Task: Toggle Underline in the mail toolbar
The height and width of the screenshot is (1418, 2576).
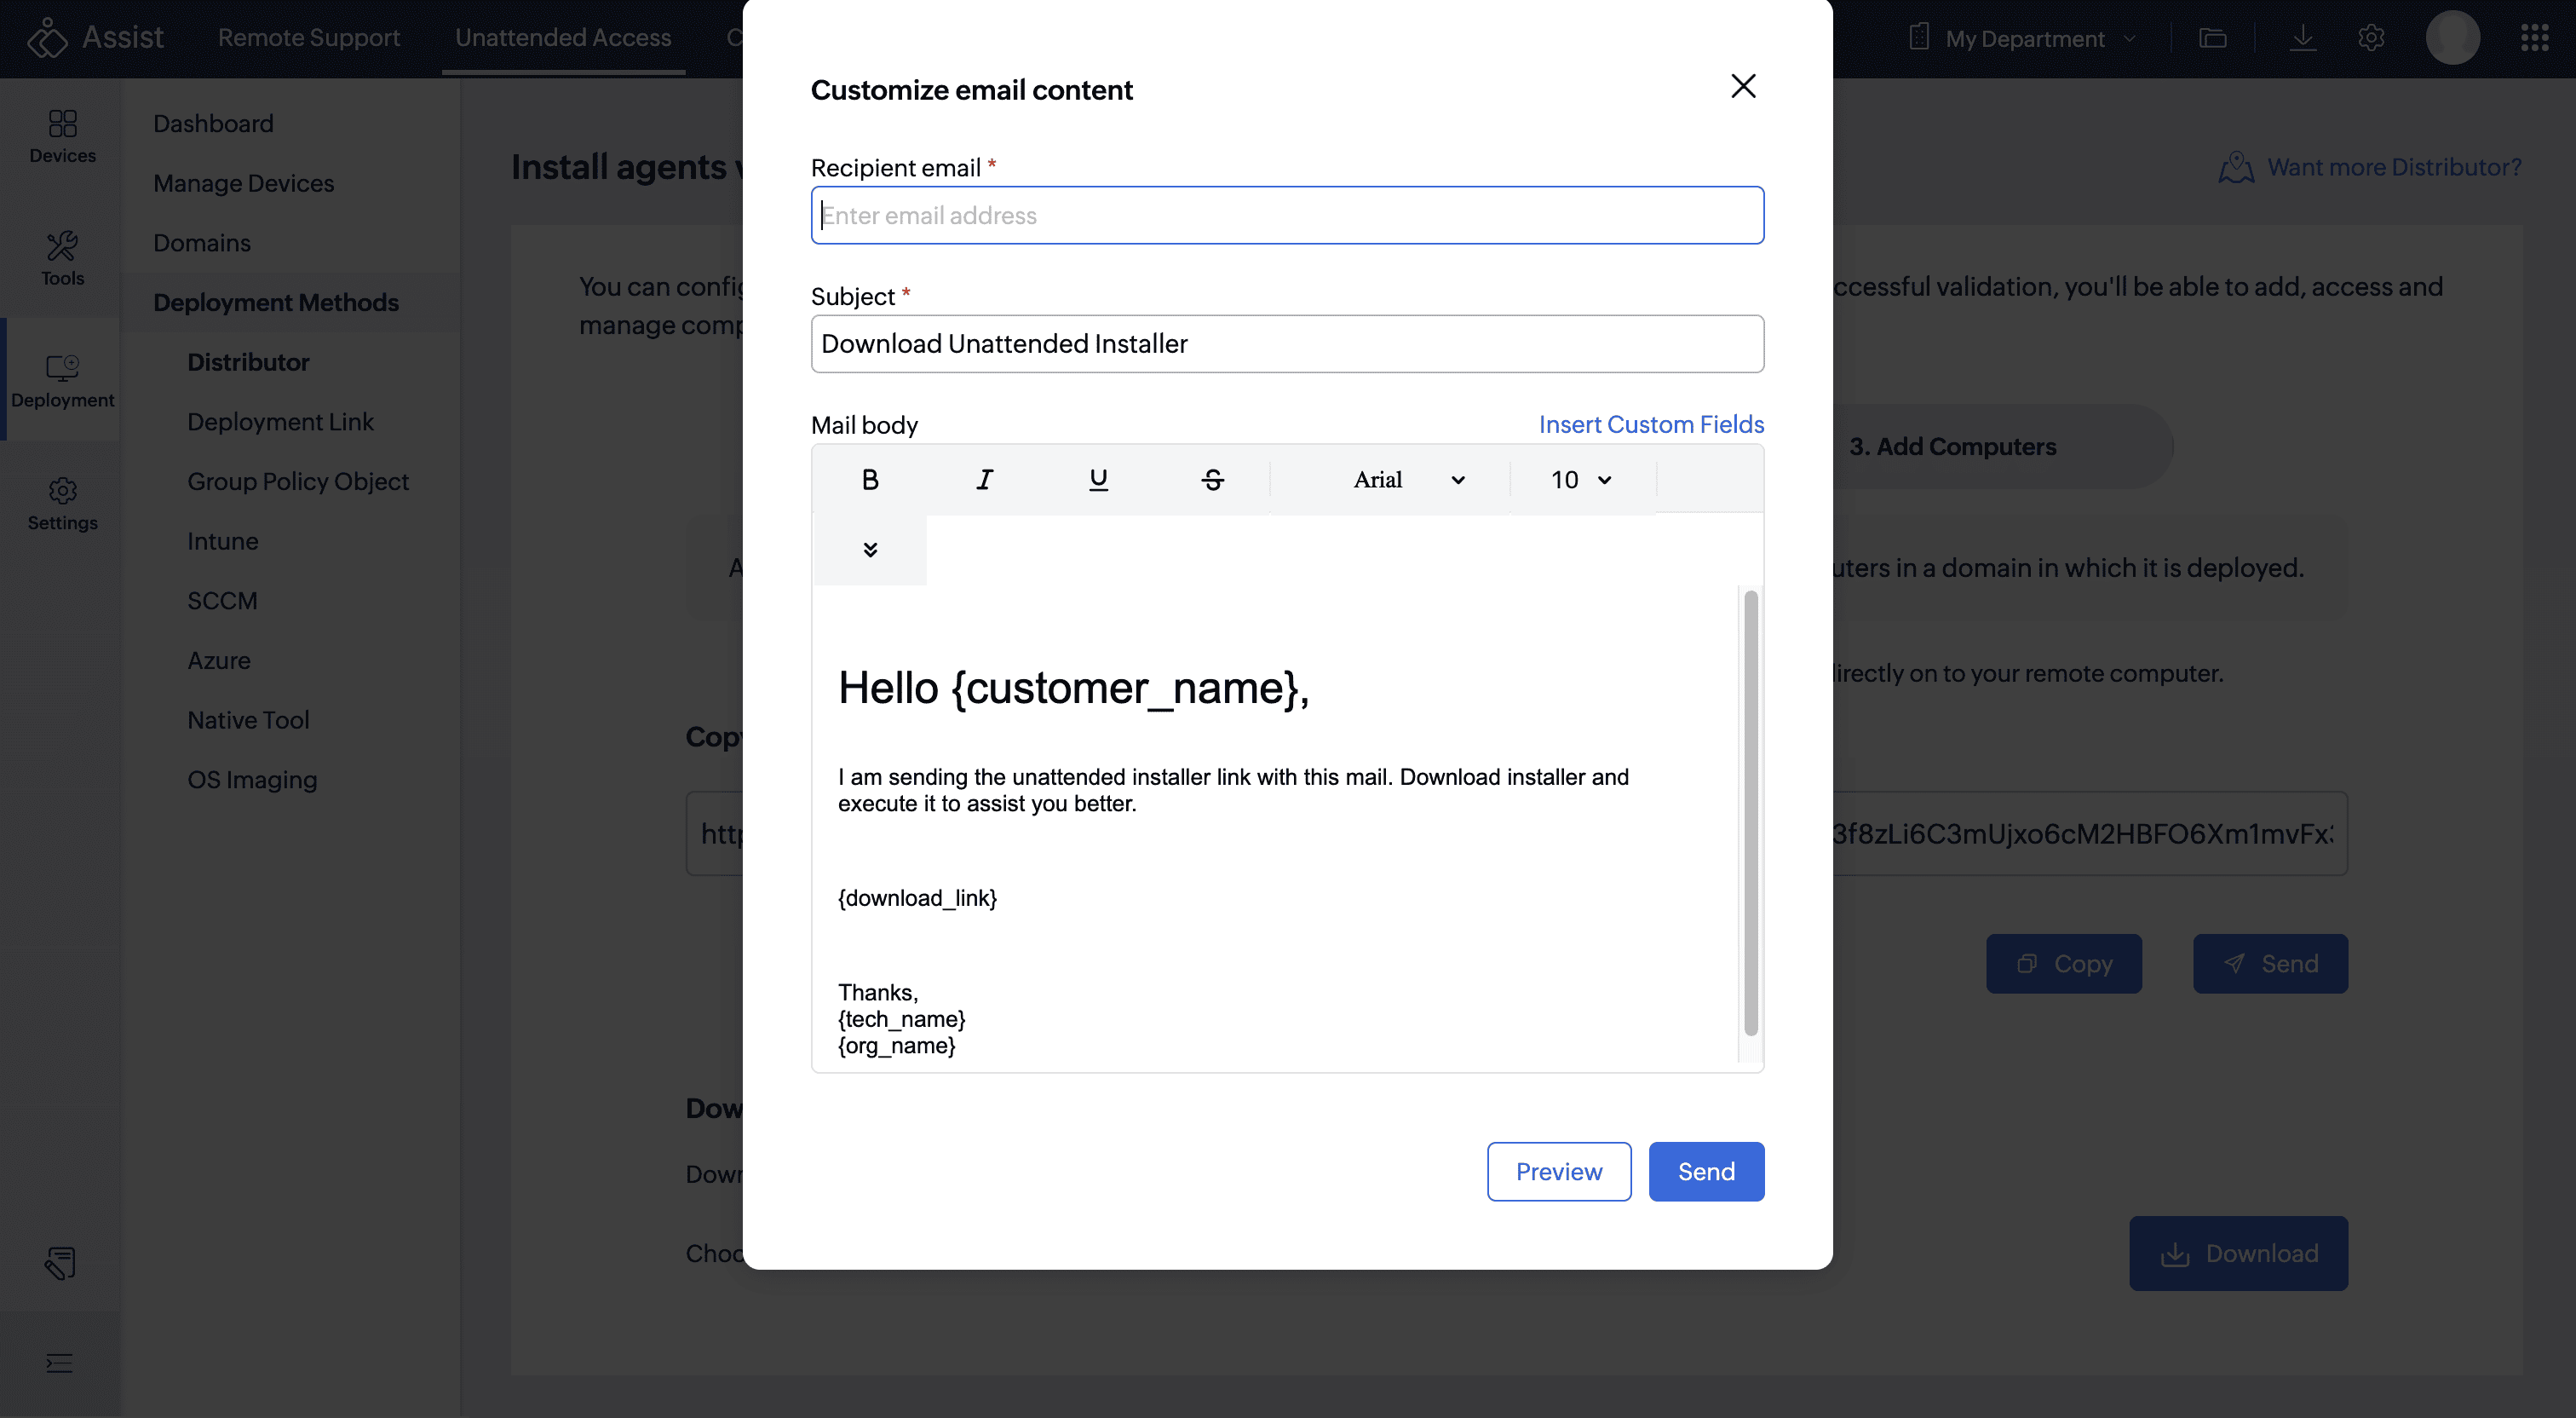Action: coord(1098,479)
